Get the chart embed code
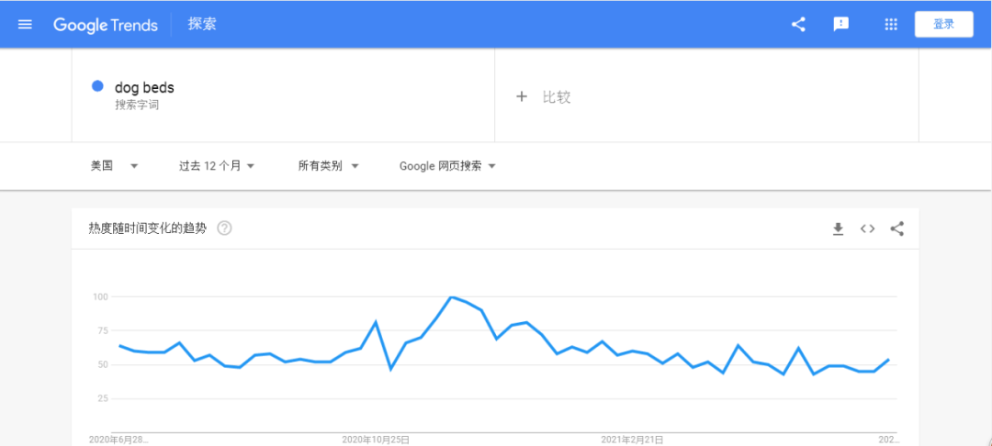992x446 pixels. (867, 229)
